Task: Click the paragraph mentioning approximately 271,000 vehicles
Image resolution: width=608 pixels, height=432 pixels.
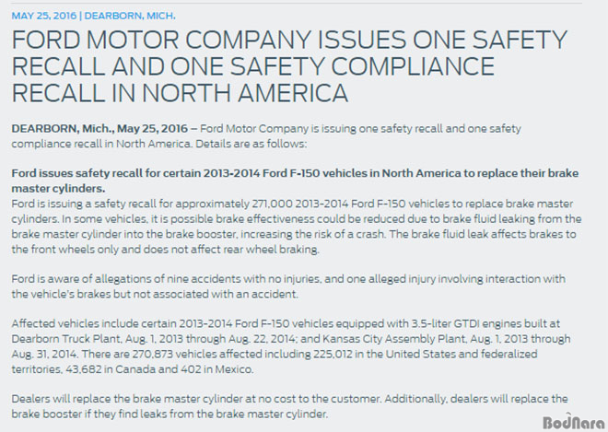Action: coord(297,227)
